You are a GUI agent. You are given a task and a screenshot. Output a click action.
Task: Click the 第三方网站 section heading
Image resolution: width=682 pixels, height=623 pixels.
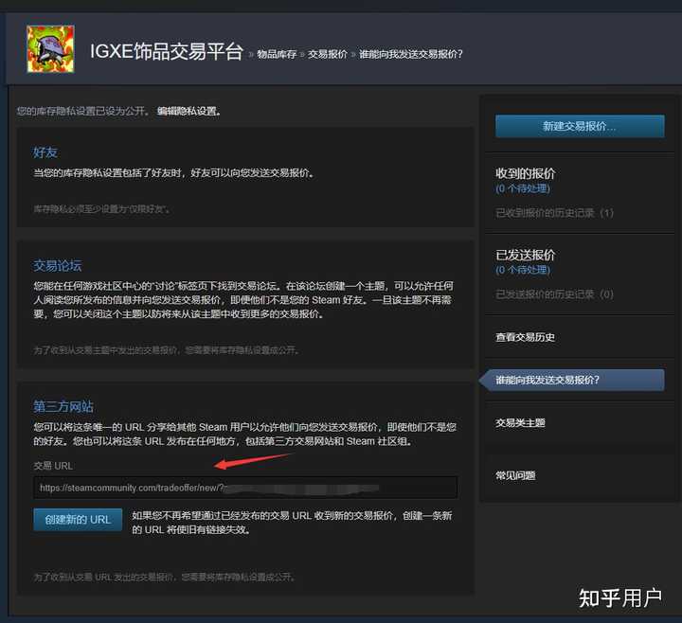point(63,406)
